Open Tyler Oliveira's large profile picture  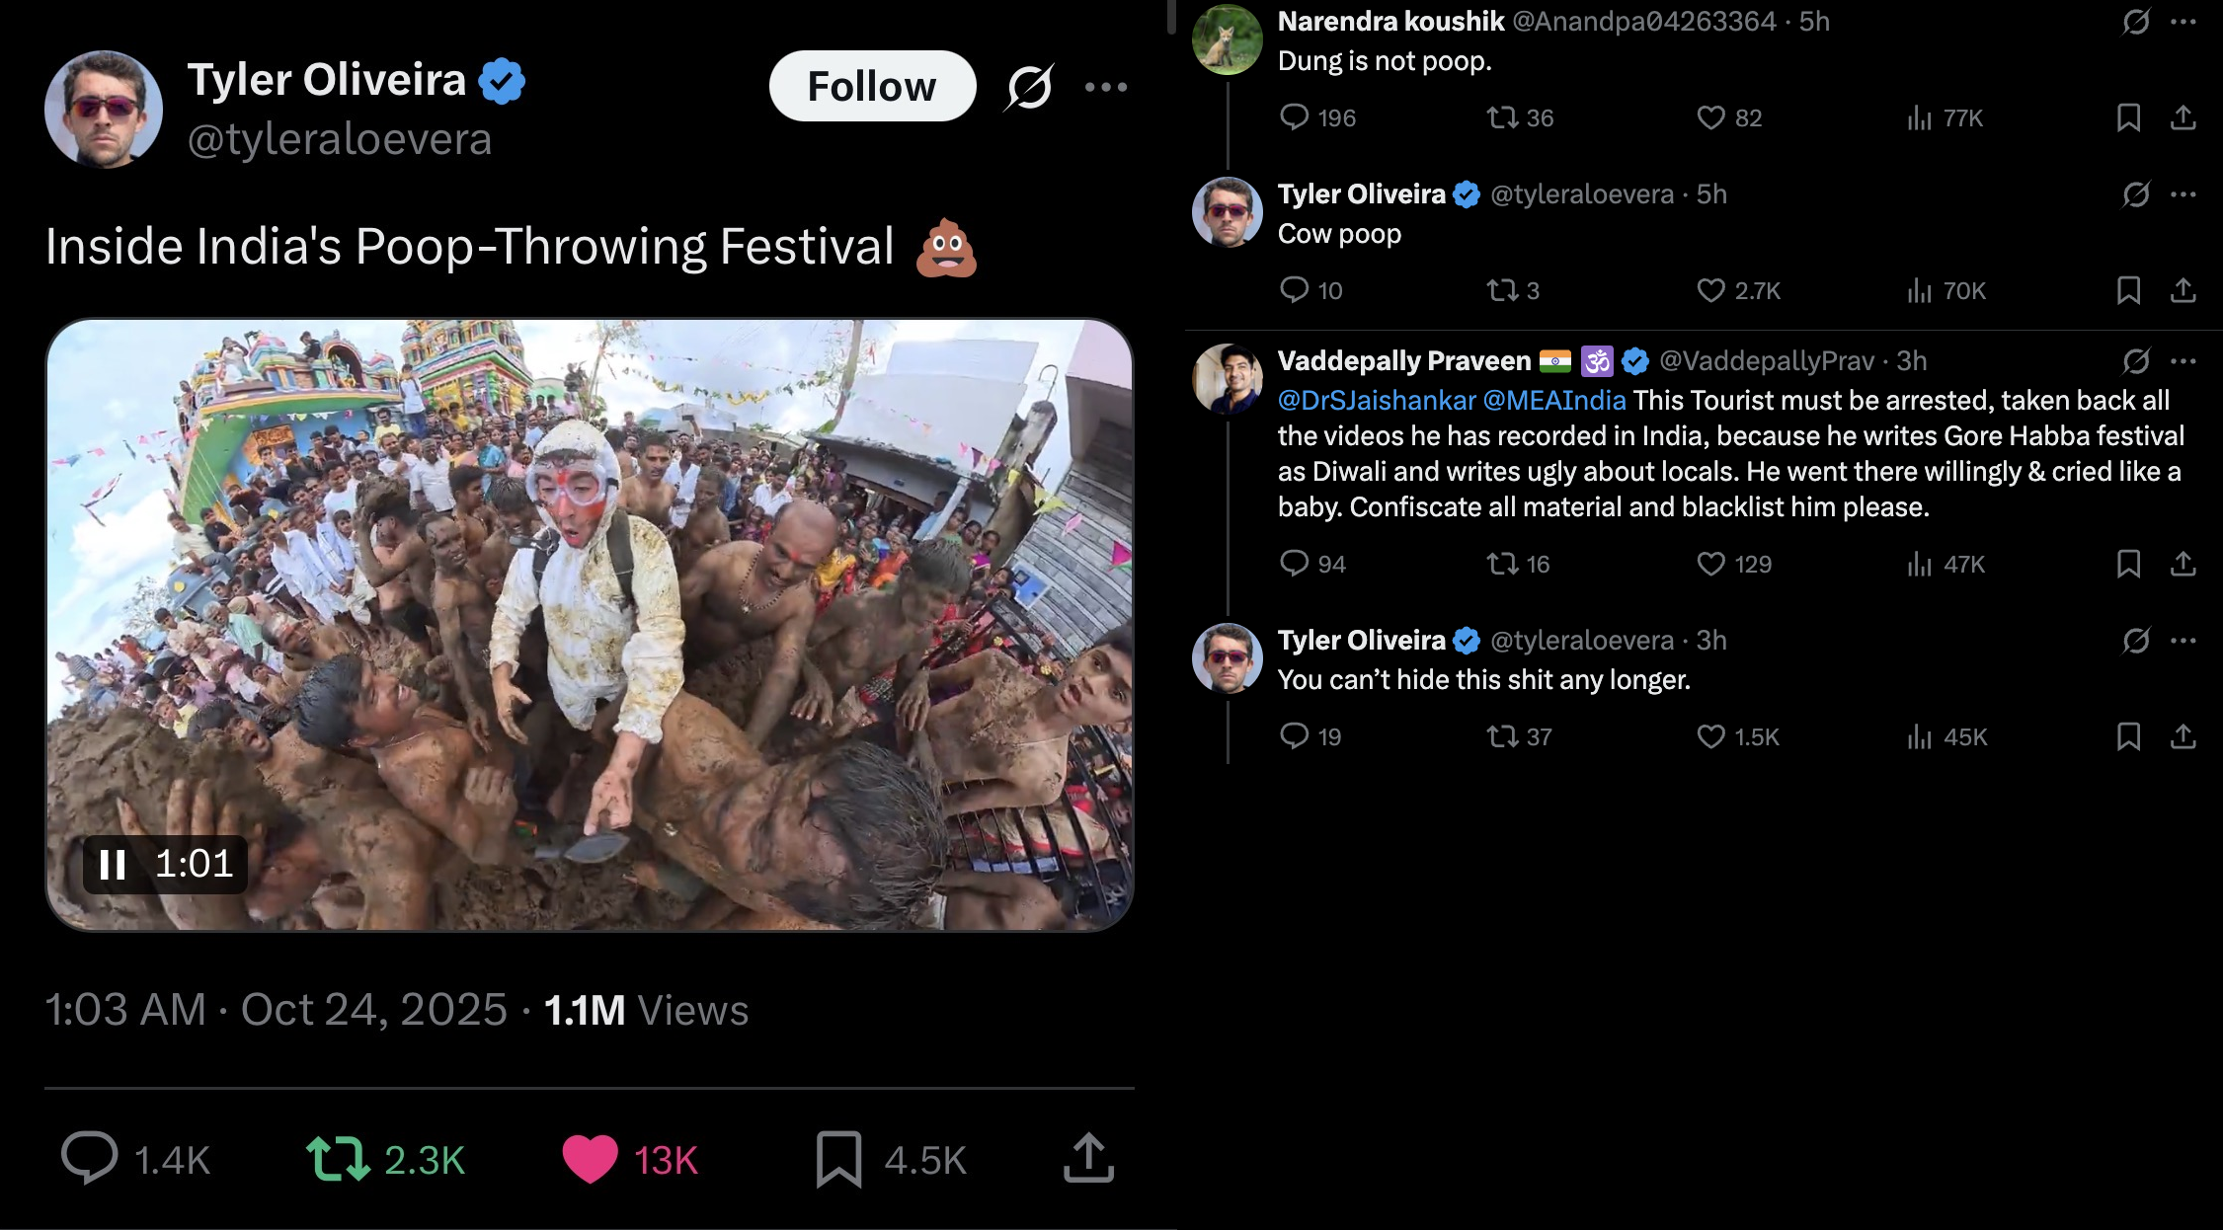pyautogui.click(x=104, y=109)
